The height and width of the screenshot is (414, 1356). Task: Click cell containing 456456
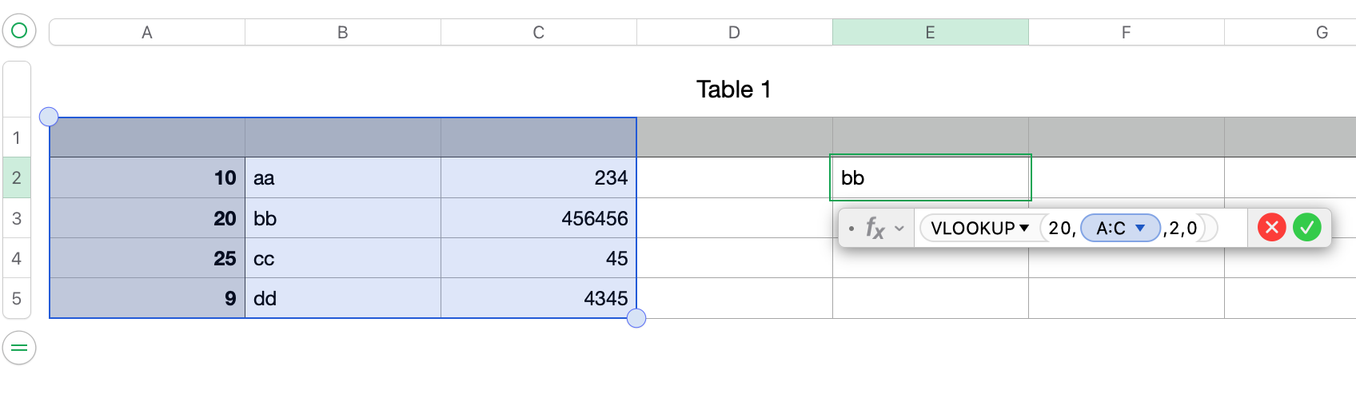538,218
